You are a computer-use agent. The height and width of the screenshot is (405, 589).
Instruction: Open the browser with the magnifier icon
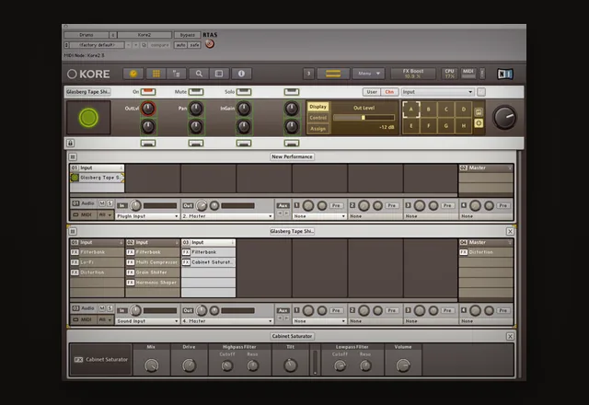coord(199,74)
